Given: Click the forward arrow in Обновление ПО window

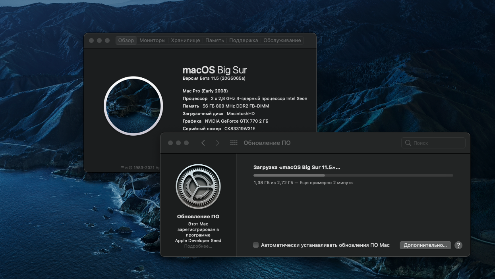Looking at the screenshot, I should coord(217,143).
